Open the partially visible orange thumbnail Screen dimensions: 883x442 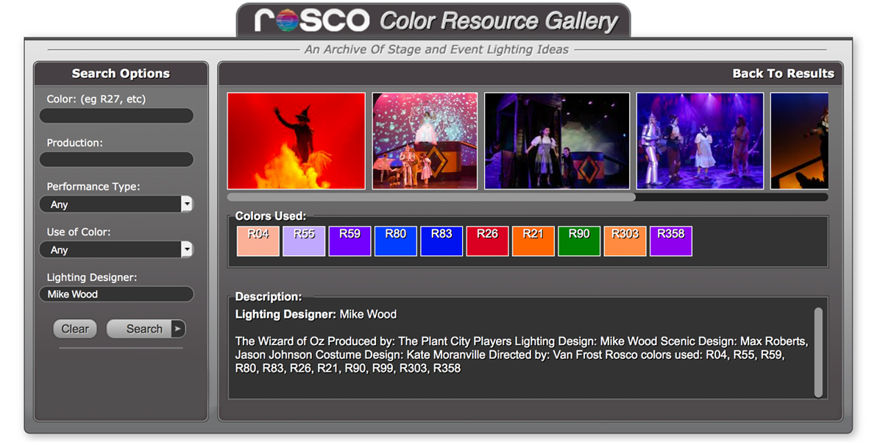pos(799,140)
